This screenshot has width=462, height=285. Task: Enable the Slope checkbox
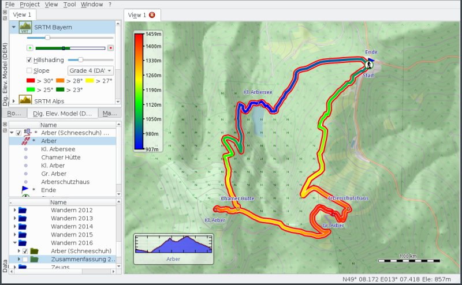pyautogui.click(x=29, y=70)
